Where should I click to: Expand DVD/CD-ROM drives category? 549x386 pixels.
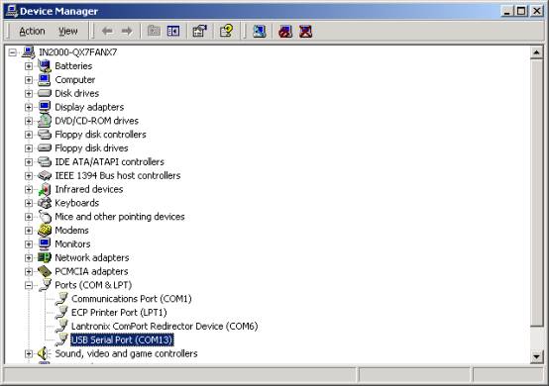(29, 121)
